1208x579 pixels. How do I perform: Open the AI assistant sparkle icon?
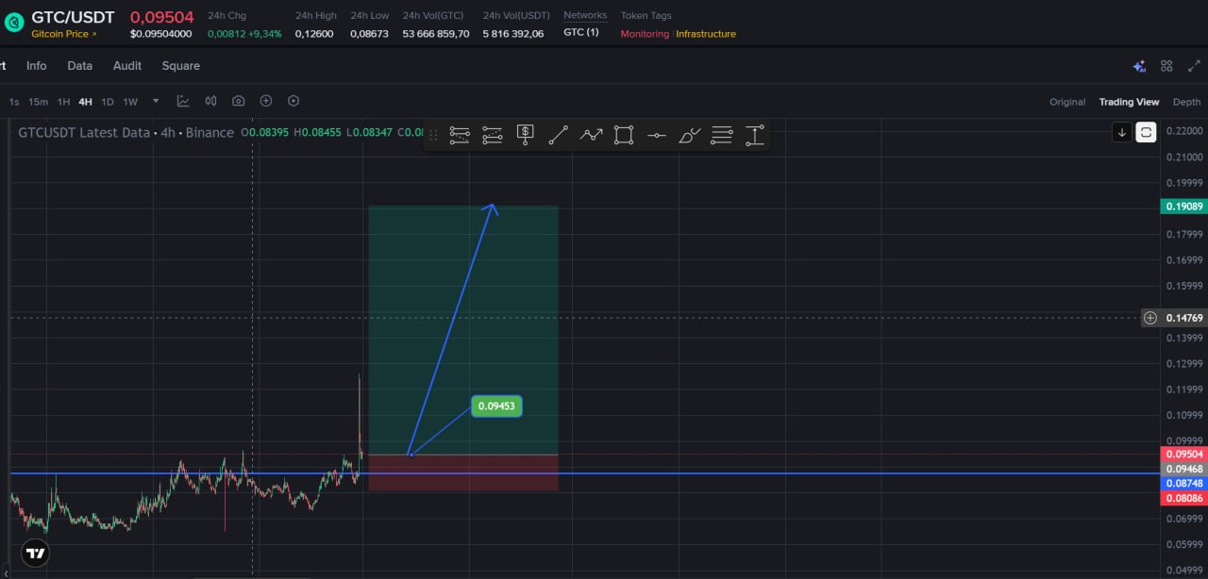1139,66
